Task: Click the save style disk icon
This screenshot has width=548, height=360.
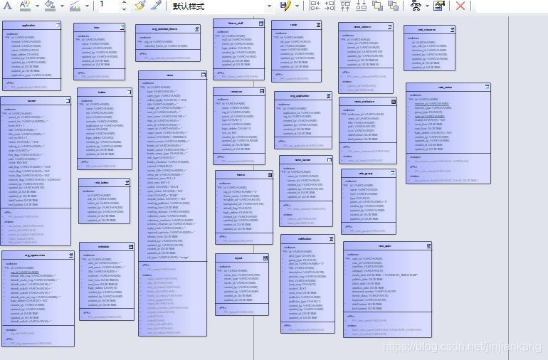Action: (x=285, y=5)
